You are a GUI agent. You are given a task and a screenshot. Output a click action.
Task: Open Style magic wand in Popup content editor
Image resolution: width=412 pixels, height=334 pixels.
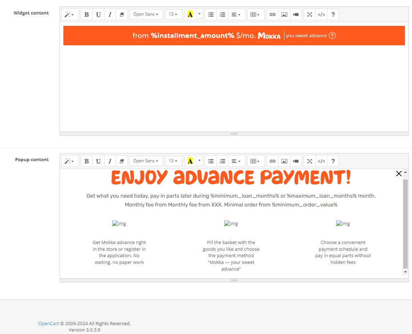click(70, 161)
